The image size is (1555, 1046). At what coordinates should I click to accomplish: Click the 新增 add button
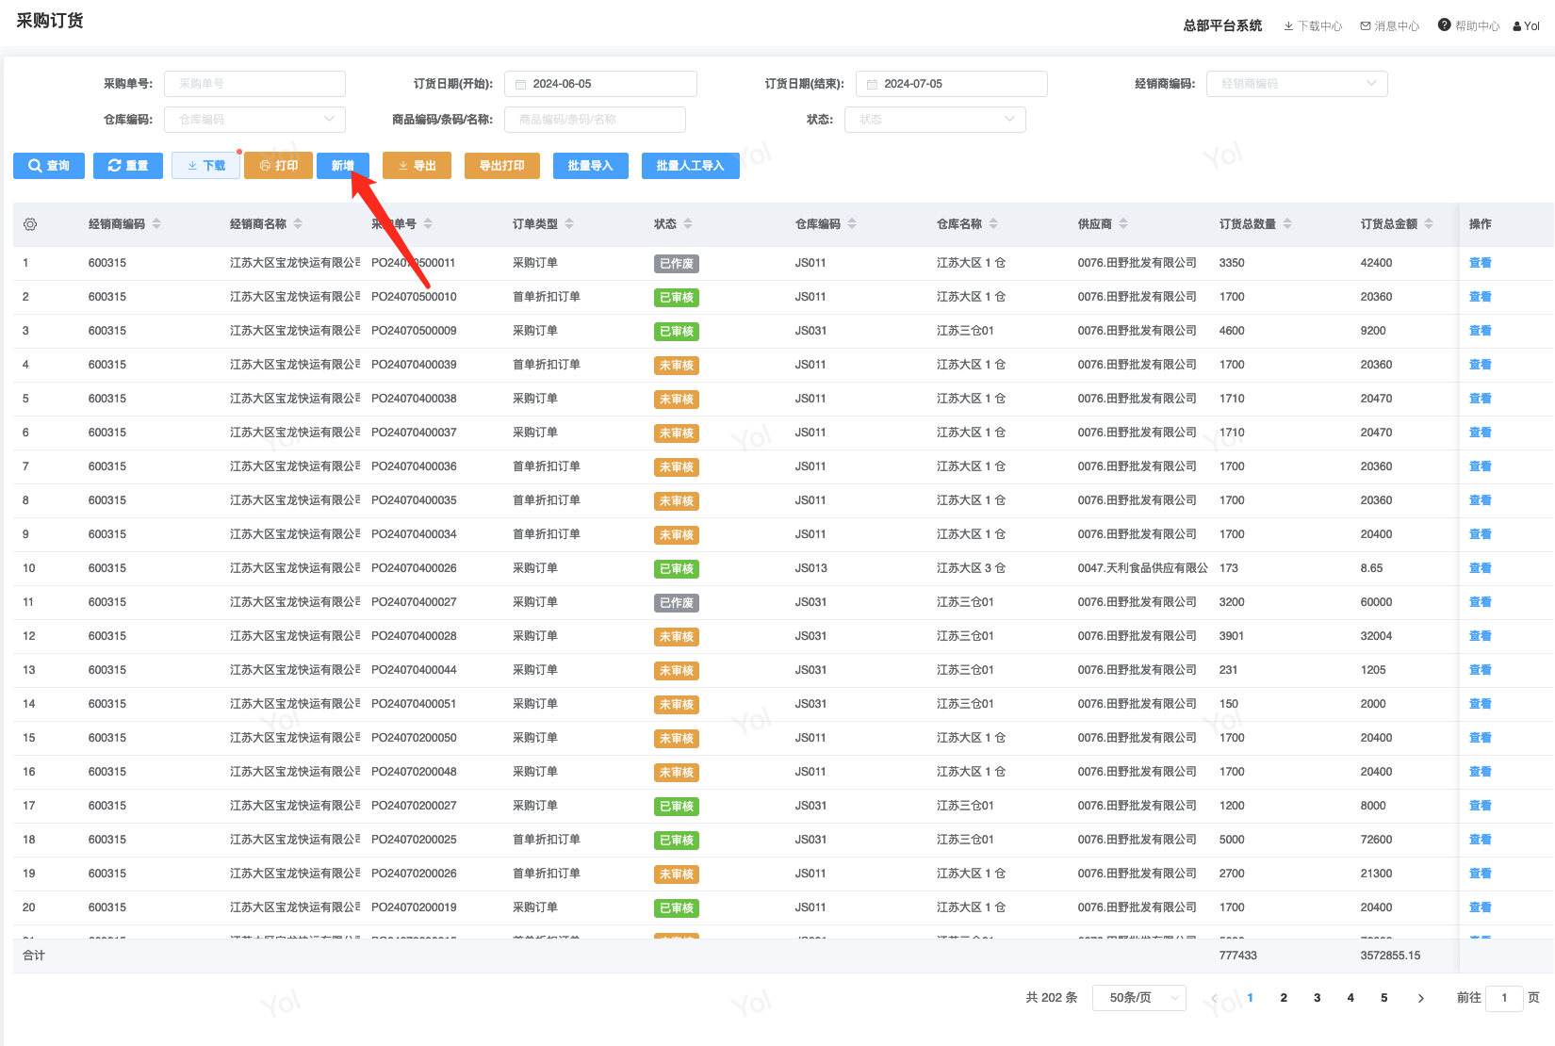click(x=342, y=166)
